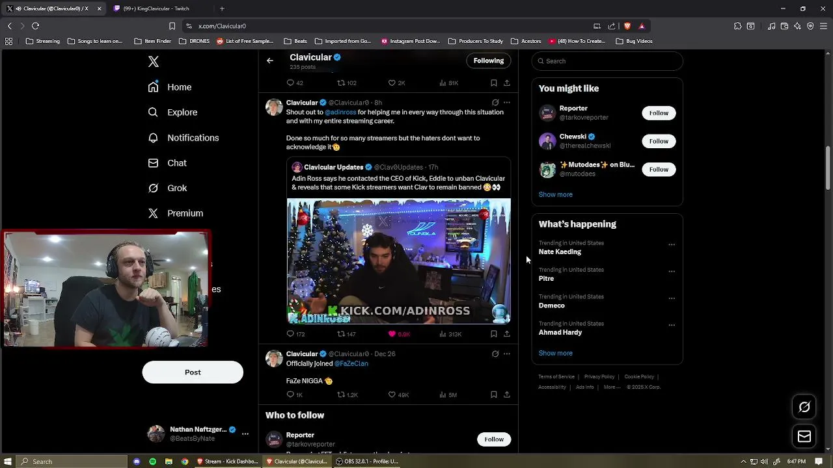Open Spotify from the taskbar
The width and height of the screenshot is (833, 468).
(152, 461)
